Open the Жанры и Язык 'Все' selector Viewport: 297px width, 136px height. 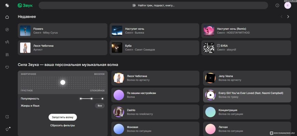tap(100, 106)
